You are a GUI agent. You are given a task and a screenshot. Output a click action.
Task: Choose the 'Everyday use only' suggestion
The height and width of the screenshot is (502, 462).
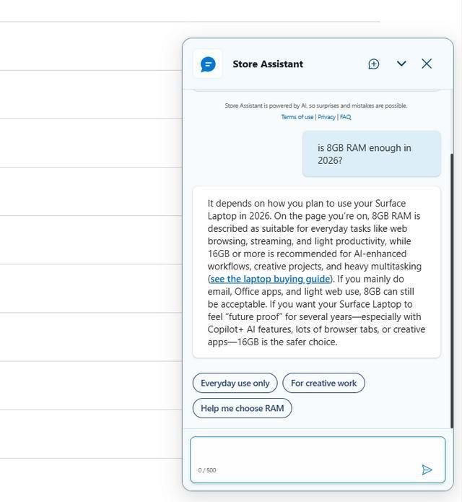(235, 383)
